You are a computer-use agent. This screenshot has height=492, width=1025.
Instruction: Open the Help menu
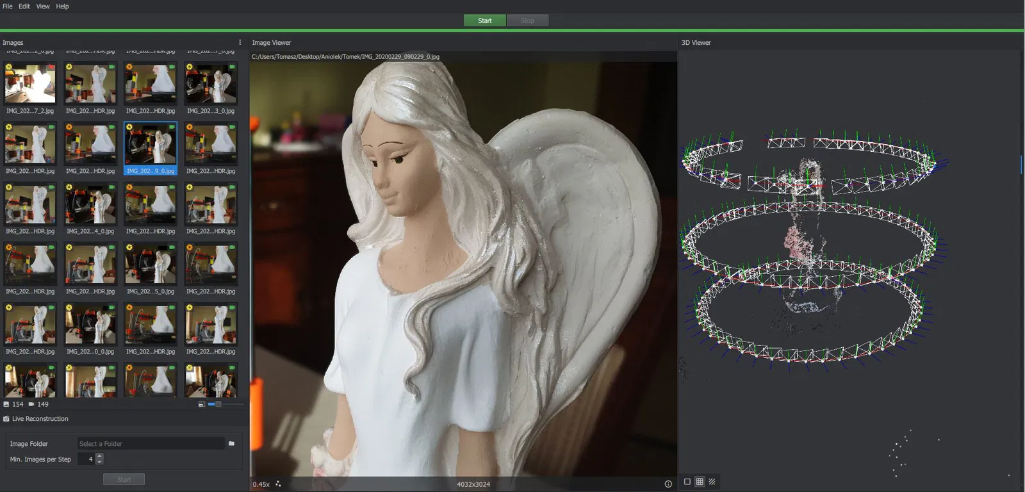coord(62,6)
